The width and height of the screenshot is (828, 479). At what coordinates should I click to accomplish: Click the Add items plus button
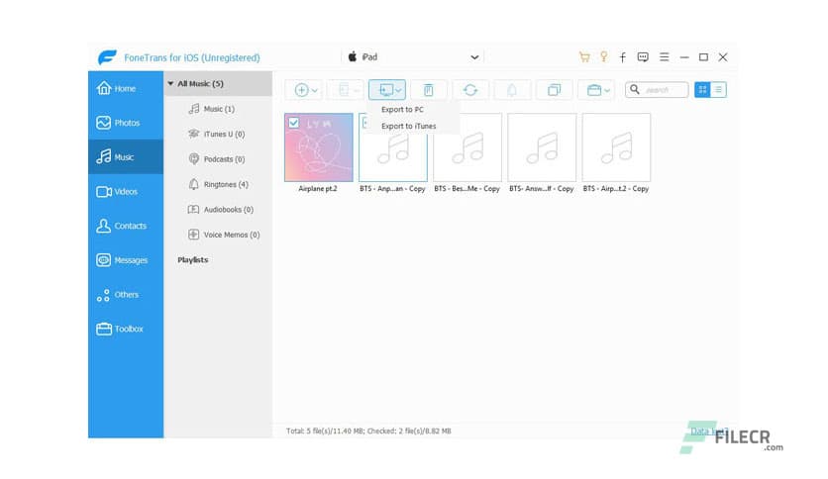301,90
